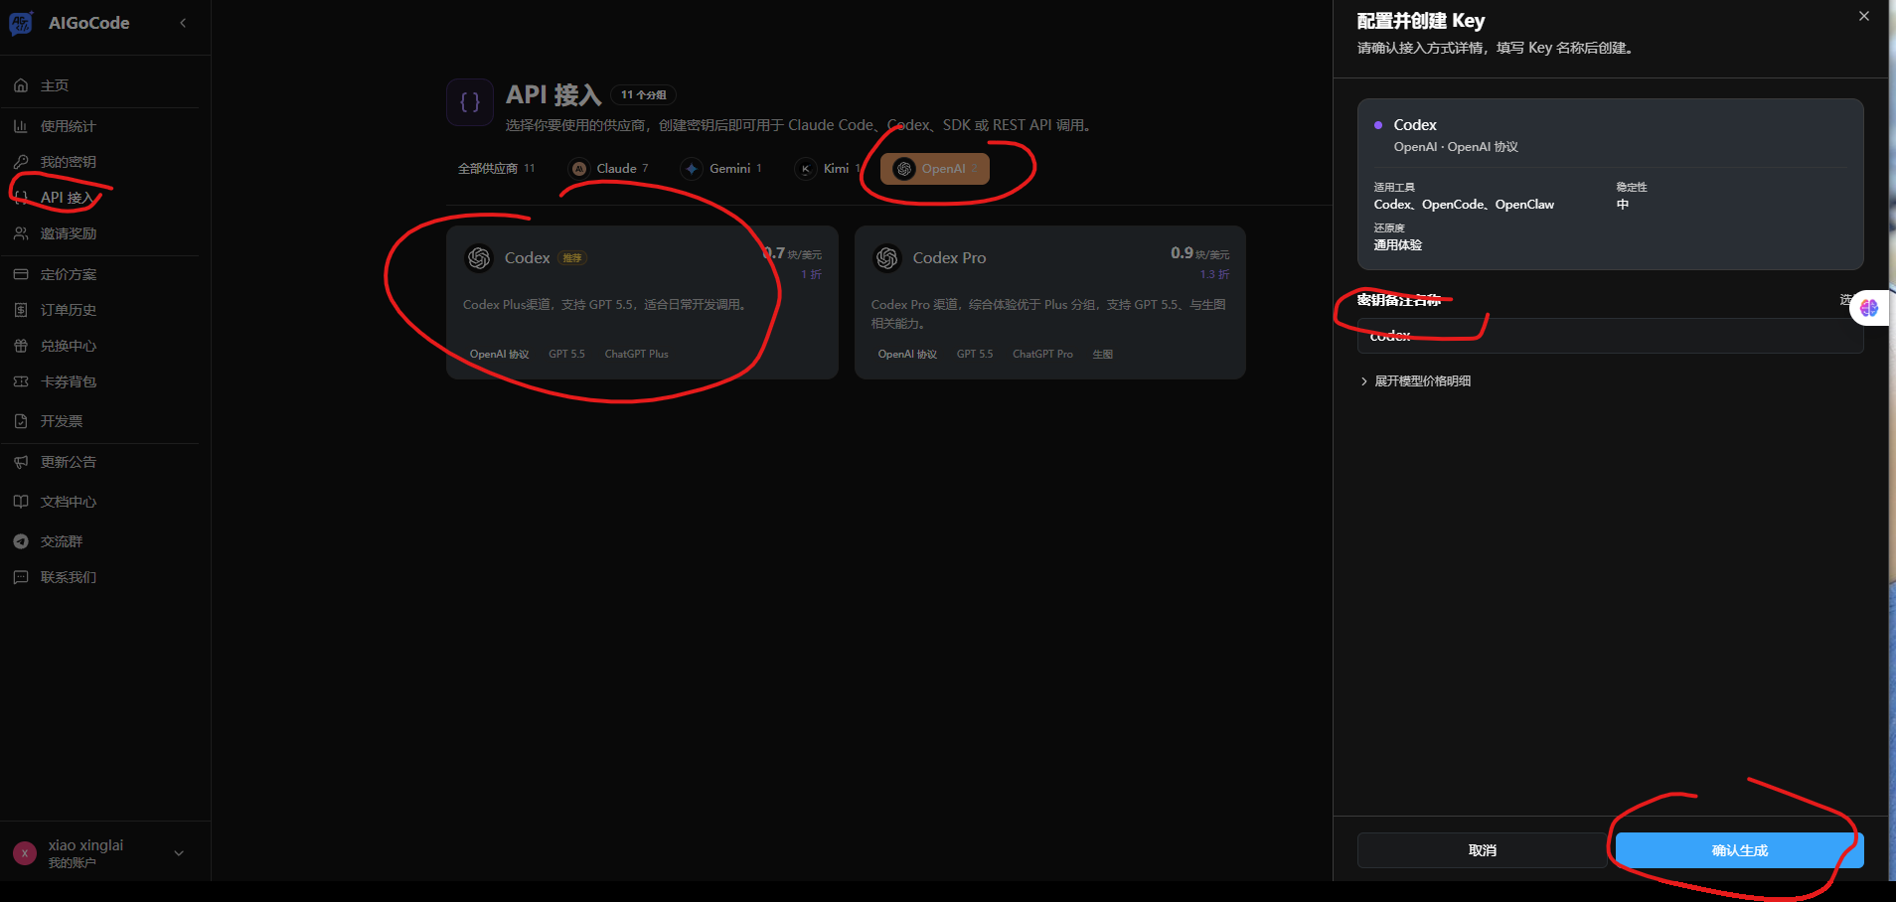
Task: Switch to 全部供应商 all providers tab
Action: [496, 169]
